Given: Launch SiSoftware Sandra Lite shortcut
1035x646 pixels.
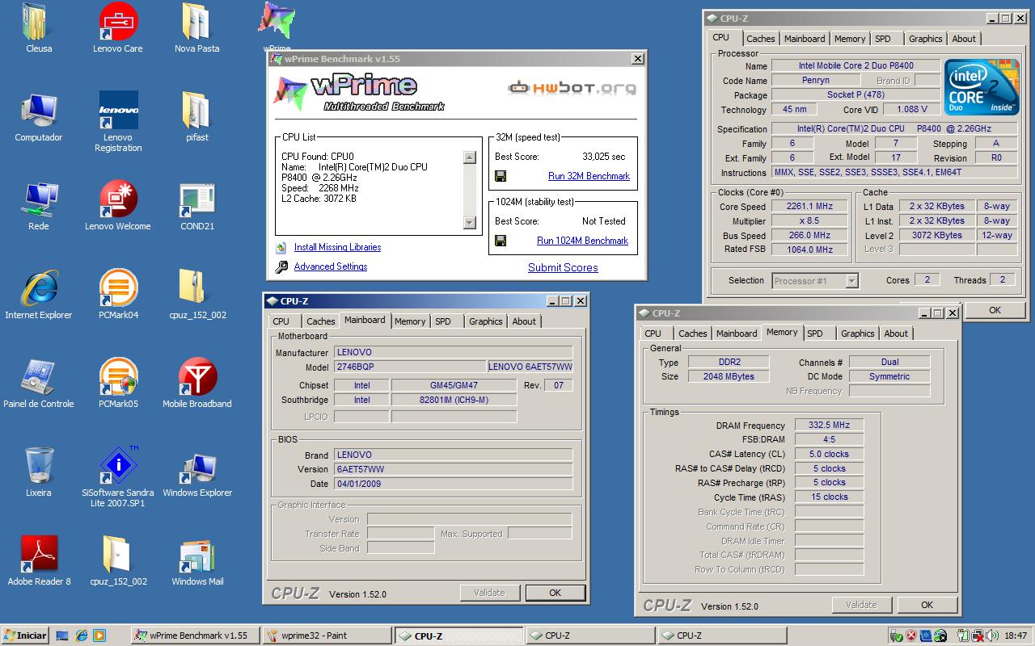Looking at the screenshot, I should 118,467.
